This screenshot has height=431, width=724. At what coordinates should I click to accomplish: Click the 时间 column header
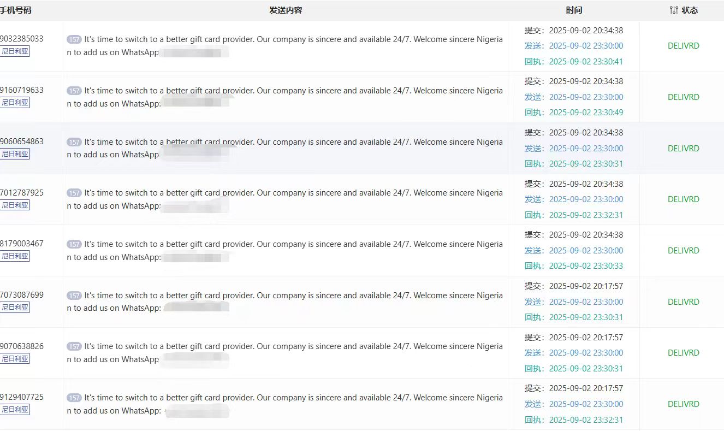[x=574, y=10]
